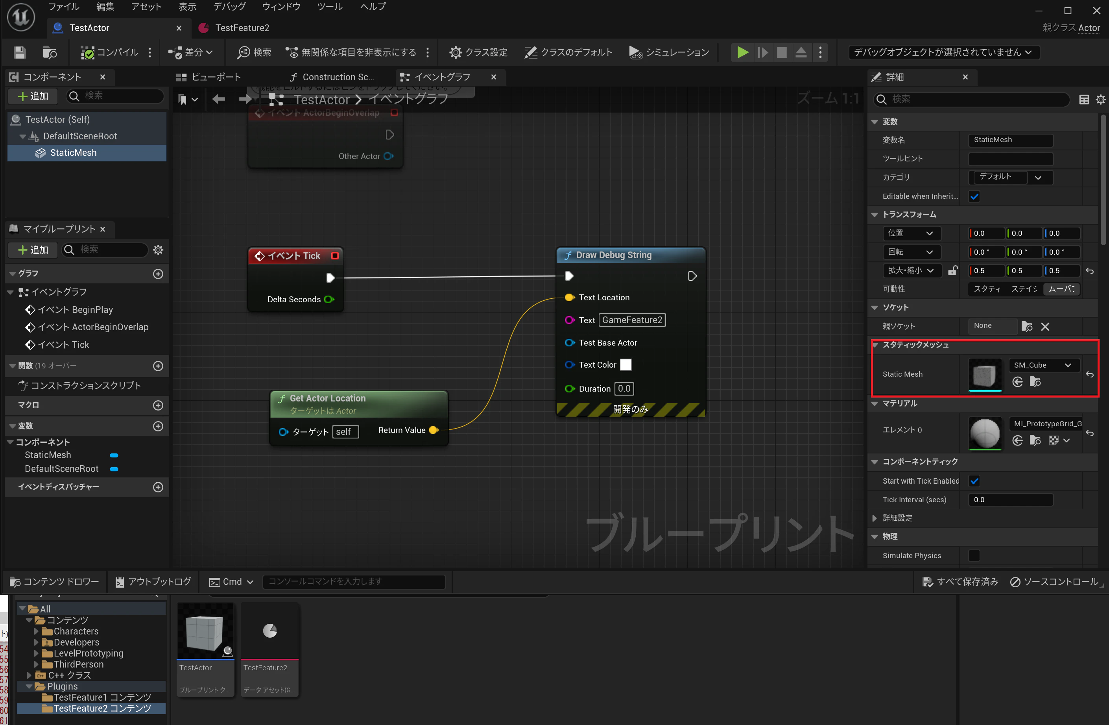The height and width of the screenshot is (725, 1109).
Task: Open My Blueprint settings gear
Action: [159, 250]
